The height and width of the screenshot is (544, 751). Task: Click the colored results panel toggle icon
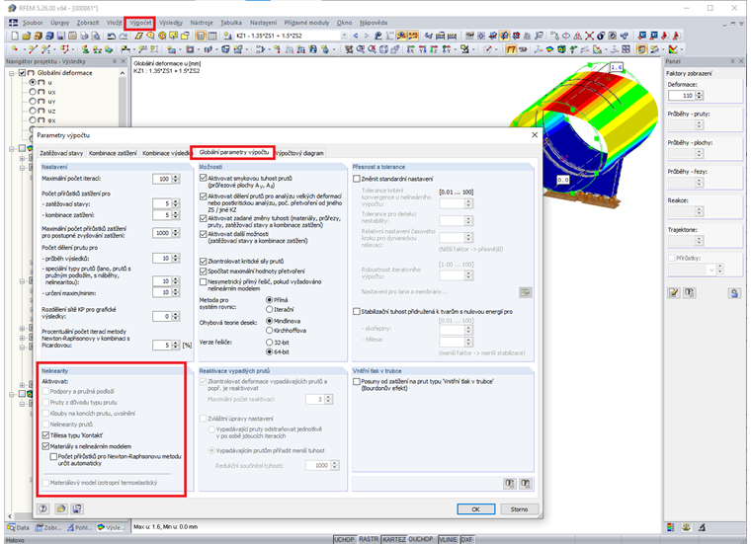coord(641,49)
